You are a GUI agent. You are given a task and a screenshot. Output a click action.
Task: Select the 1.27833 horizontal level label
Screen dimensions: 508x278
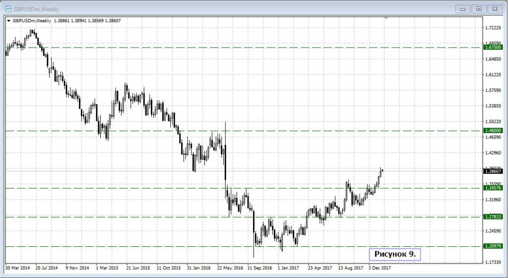pos(493,217)
